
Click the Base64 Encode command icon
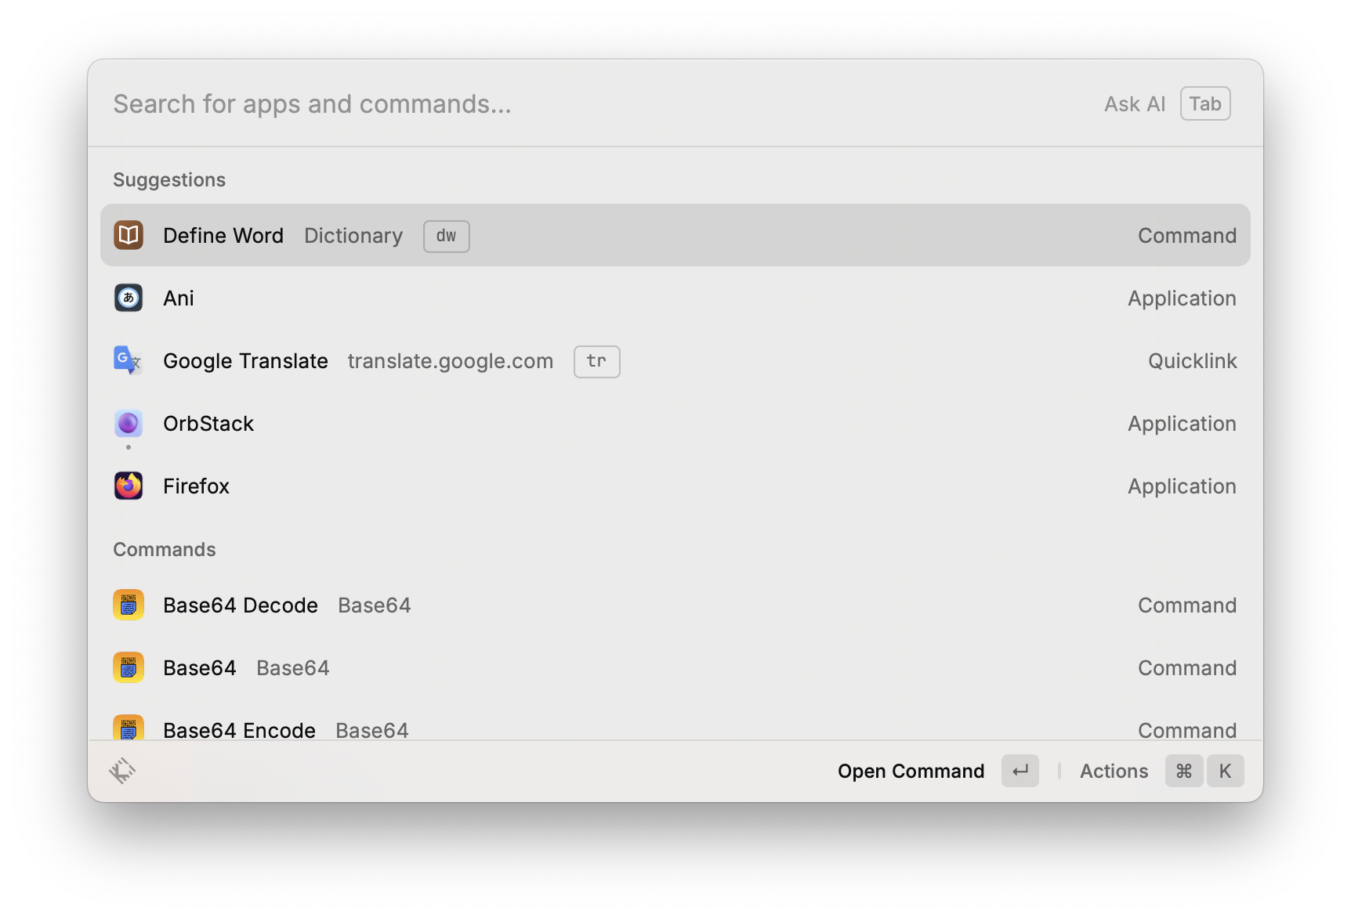pyautogui.click(x=129, y=728)
